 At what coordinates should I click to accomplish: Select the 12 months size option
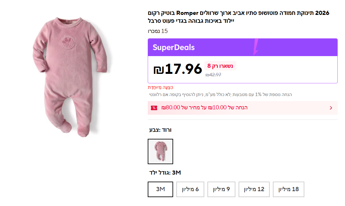coord(254,189)
